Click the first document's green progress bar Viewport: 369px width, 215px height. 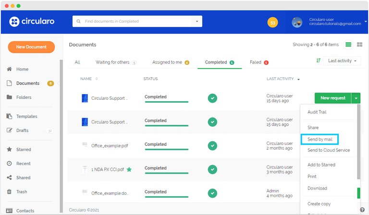tap(166, 102)
